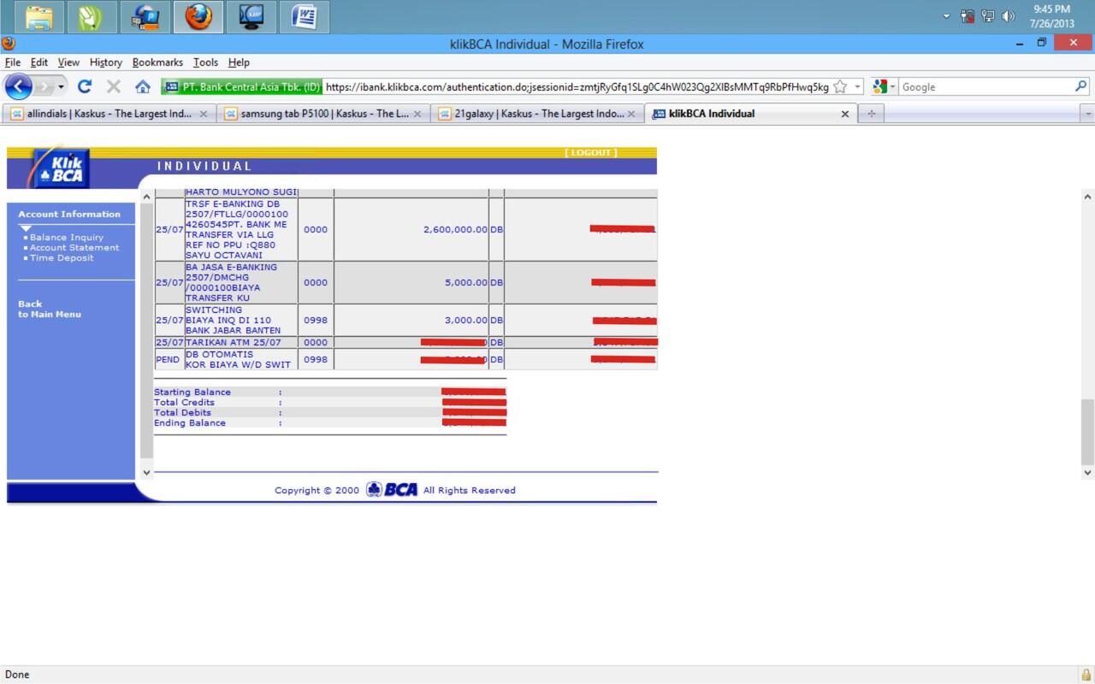Open the Tools menu
Viewport: 1095px width, 684px height.
205,62
